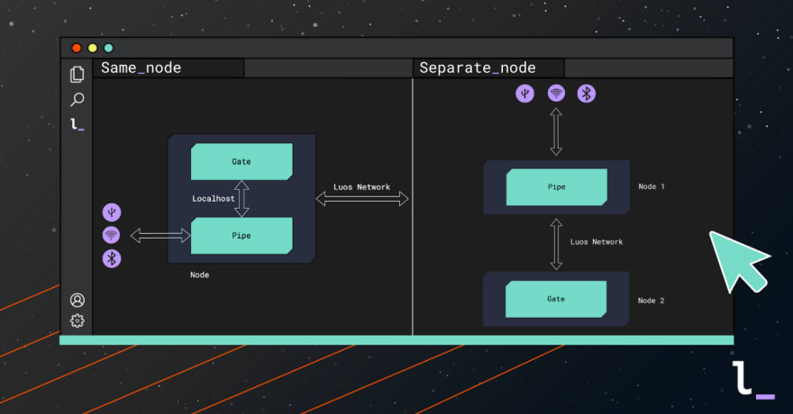Click the Localhost label

214,199
